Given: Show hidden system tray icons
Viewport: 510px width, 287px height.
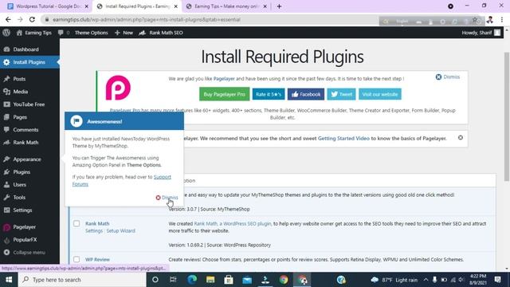Looking at the screenshot, I should (x=426, y=280).
